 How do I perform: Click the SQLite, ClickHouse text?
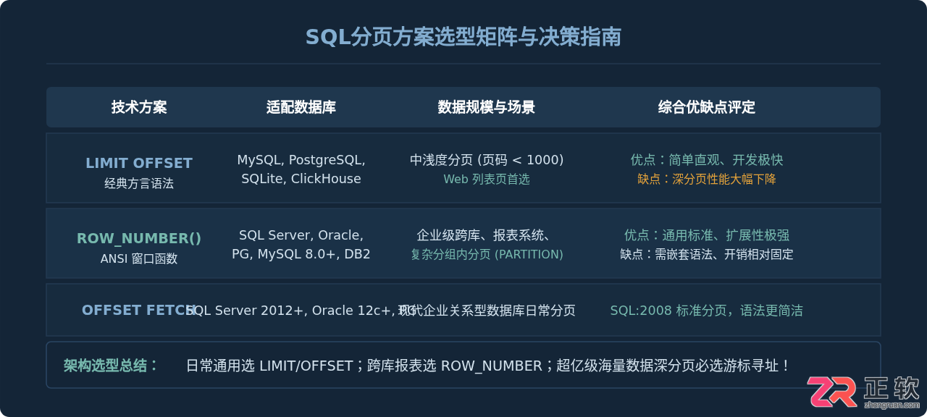coord(301,179)
